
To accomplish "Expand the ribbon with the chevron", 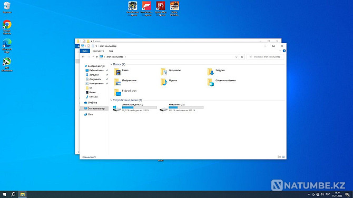I will click(x=280, y=51).
